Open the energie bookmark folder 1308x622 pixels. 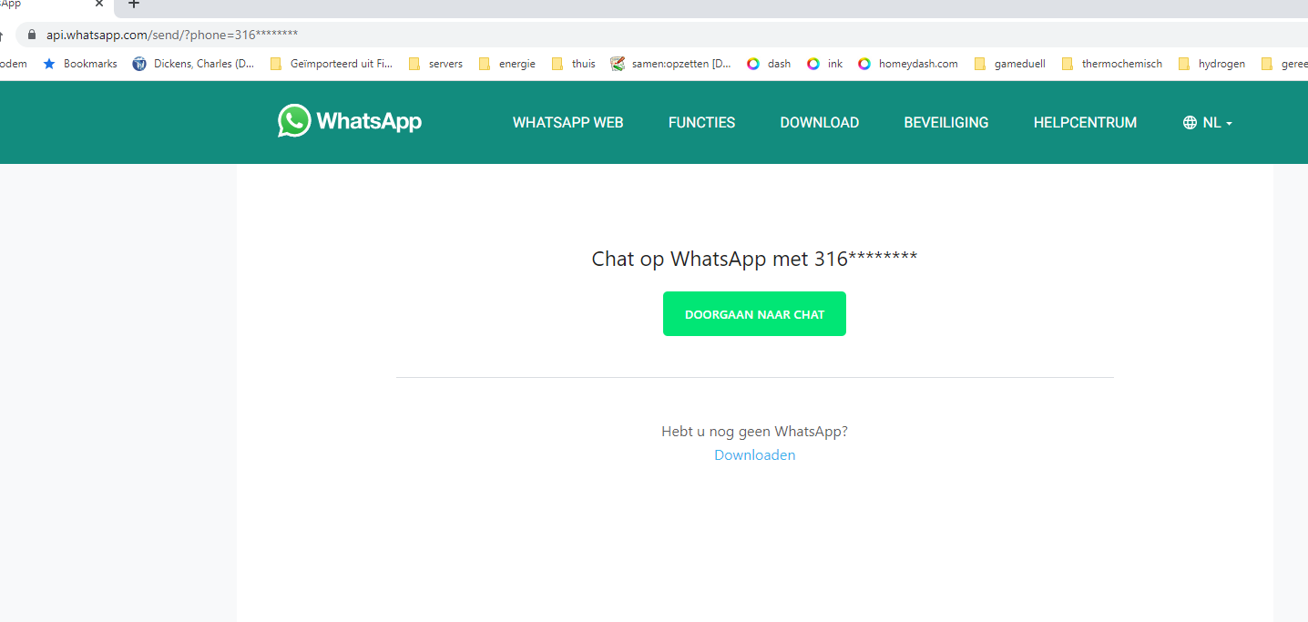click(x=506, y=64)
